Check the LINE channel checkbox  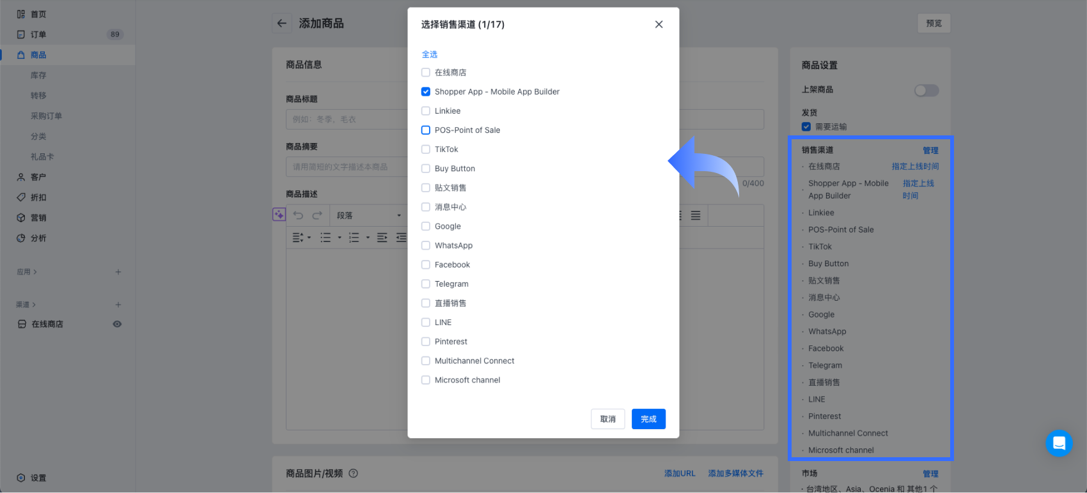pos(426,322)
